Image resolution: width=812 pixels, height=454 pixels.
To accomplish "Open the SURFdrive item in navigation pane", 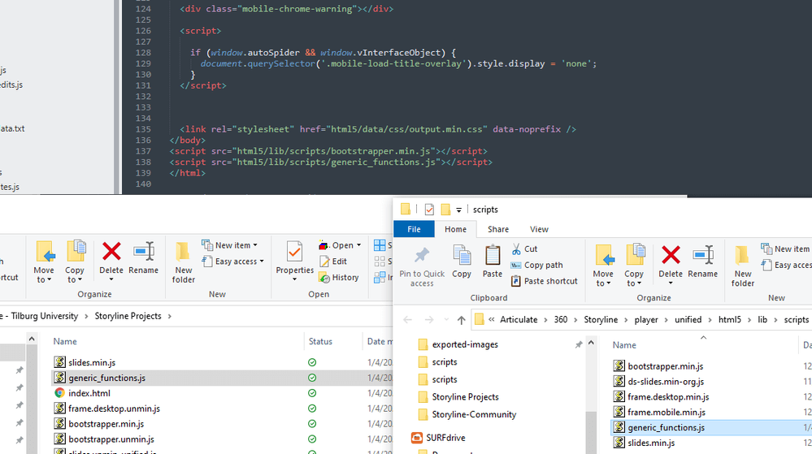I will (x=446, y=438).
